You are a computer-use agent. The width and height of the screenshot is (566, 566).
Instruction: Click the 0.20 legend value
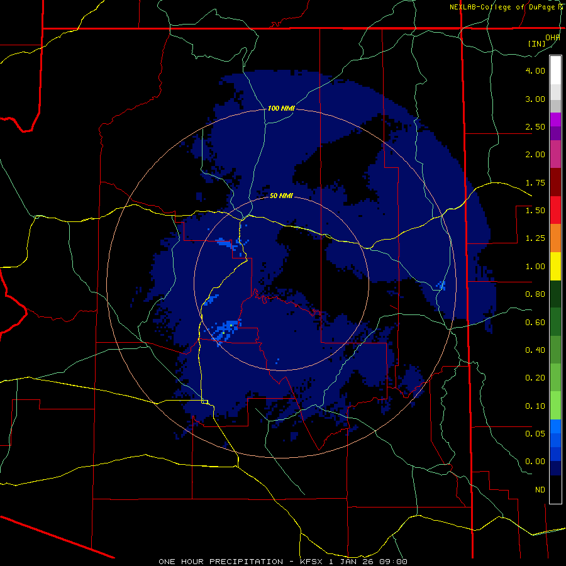[x=535, y=378]
